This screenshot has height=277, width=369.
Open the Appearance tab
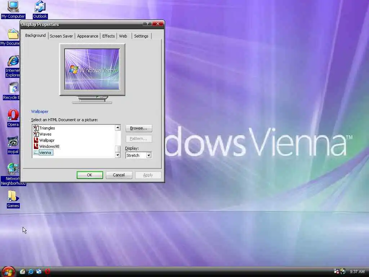click(88, 36)
